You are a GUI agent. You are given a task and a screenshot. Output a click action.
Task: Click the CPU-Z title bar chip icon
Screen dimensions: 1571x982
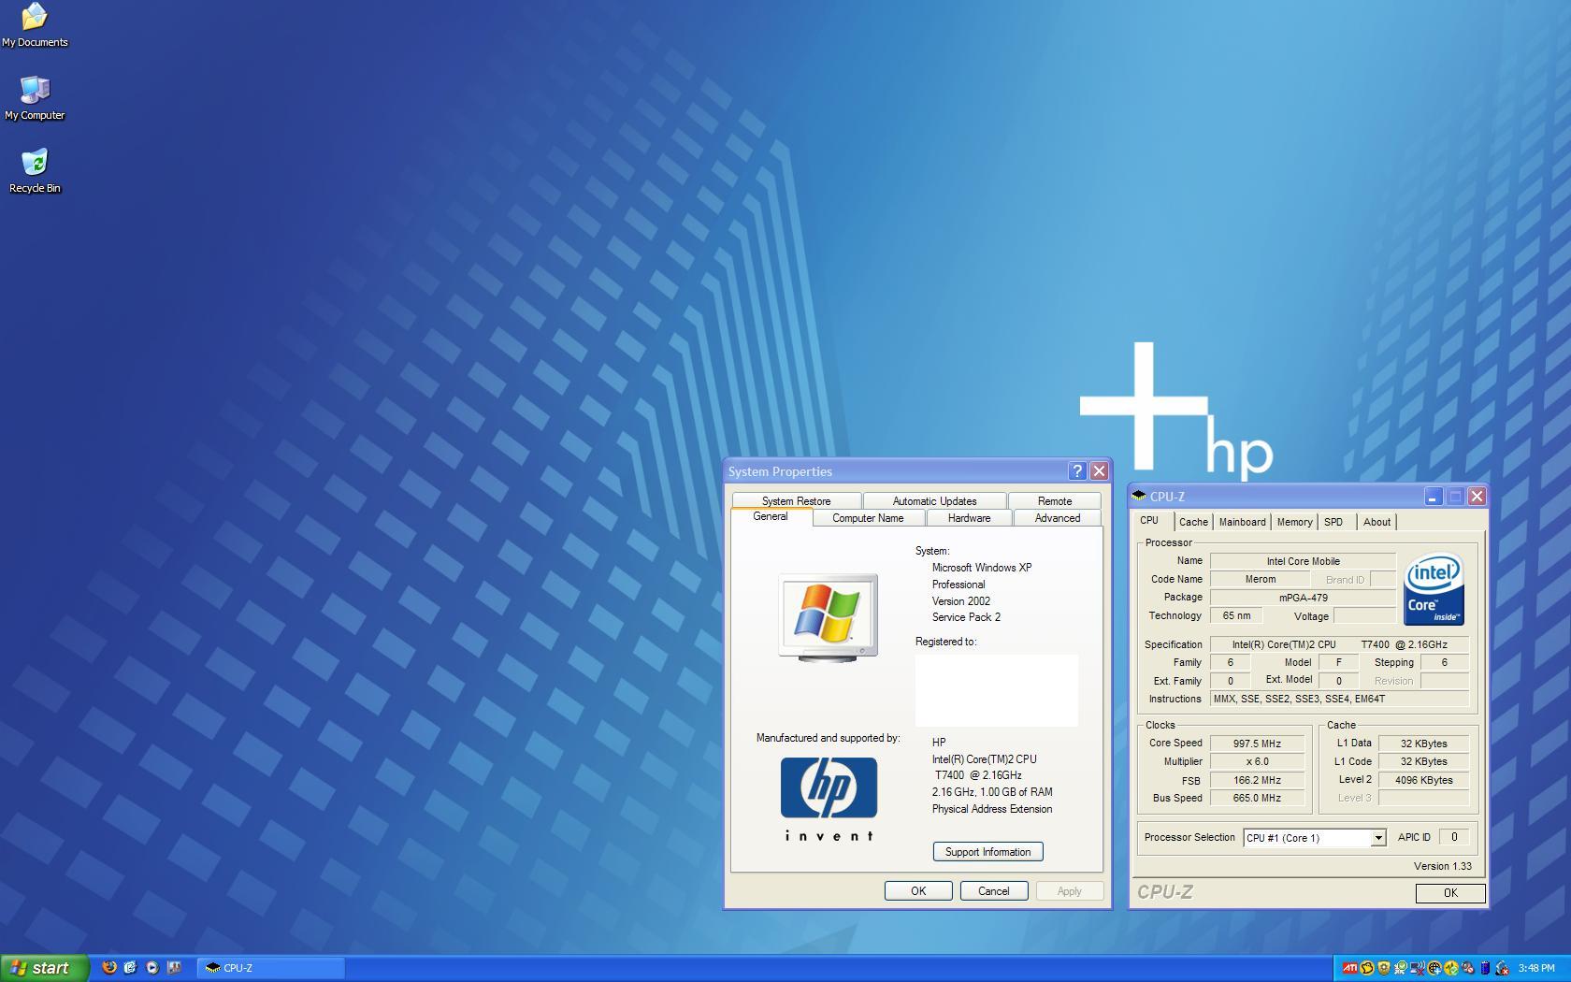coord(1139,496)
